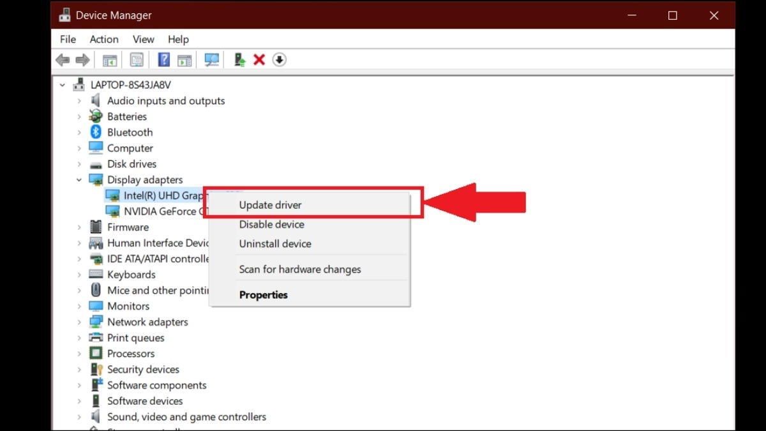The height and width of the screenshot is (431, 766).
Task: Select the Monitors label in tree
Action: click(x=128, y=306)
